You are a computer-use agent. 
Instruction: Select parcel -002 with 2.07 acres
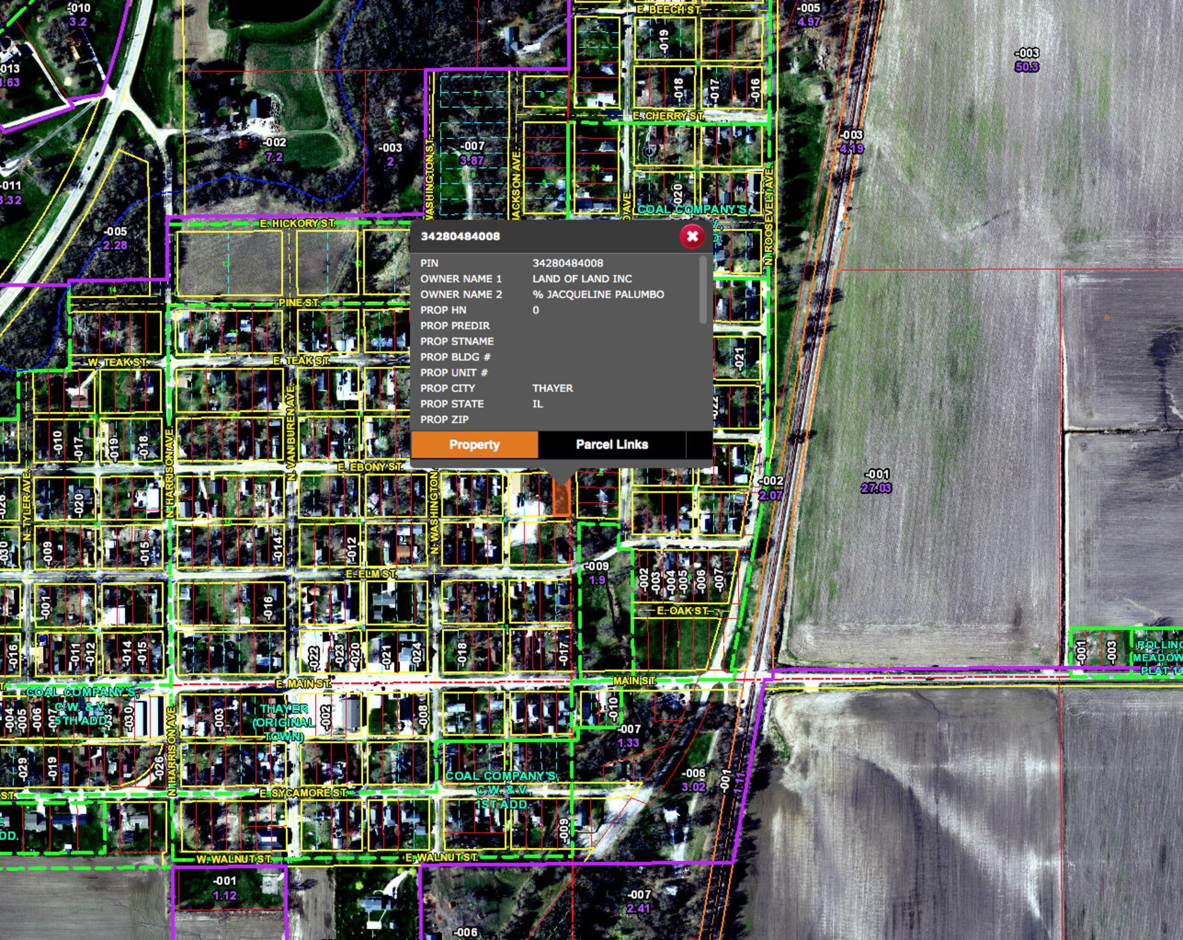click(771, 488)
